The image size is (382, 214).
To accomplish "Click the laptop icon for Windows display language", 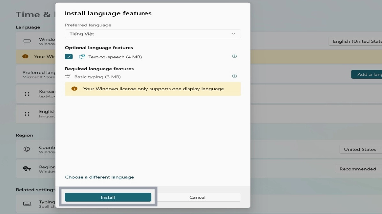I will click(27, 41).
